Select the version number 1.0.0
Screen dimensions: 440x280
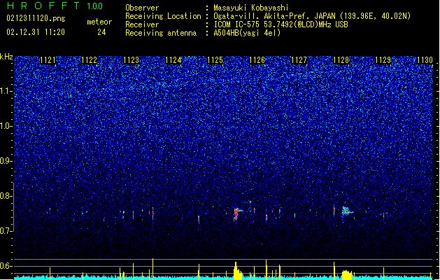94,6
